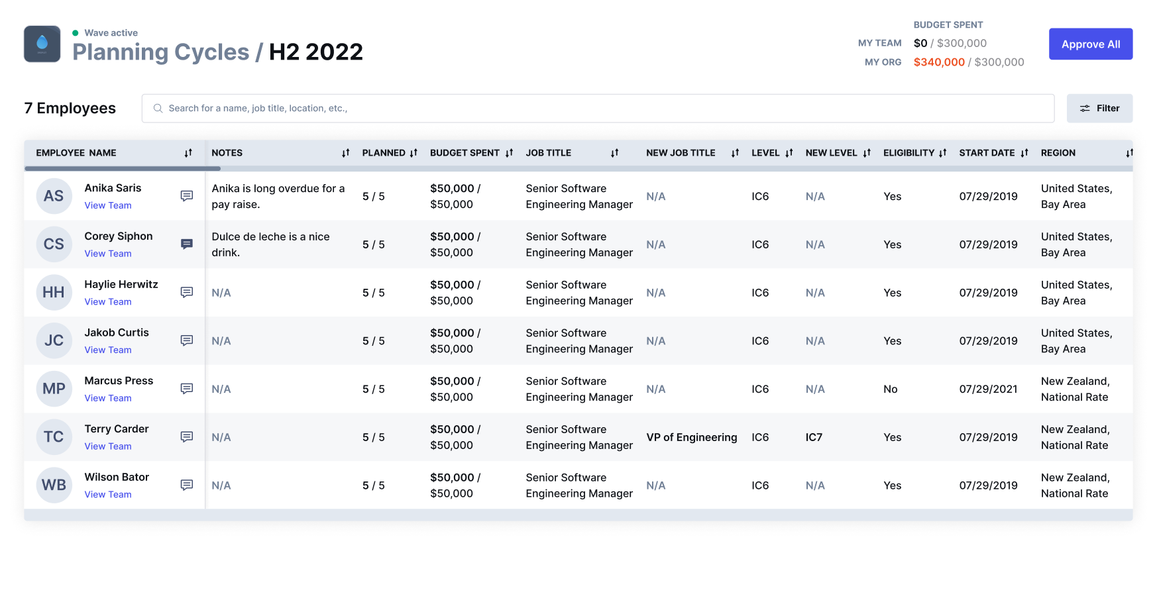View Team link under Terry Carder

[108, 446]
